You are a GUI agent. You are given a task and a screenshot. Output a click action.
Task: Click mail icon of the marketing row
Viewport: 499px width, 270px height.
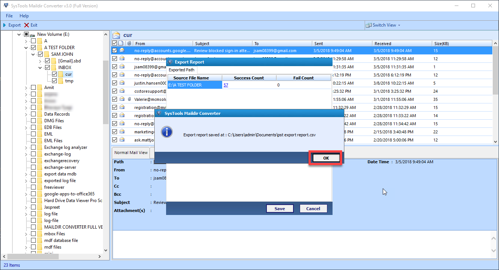[x=122, y=131]
